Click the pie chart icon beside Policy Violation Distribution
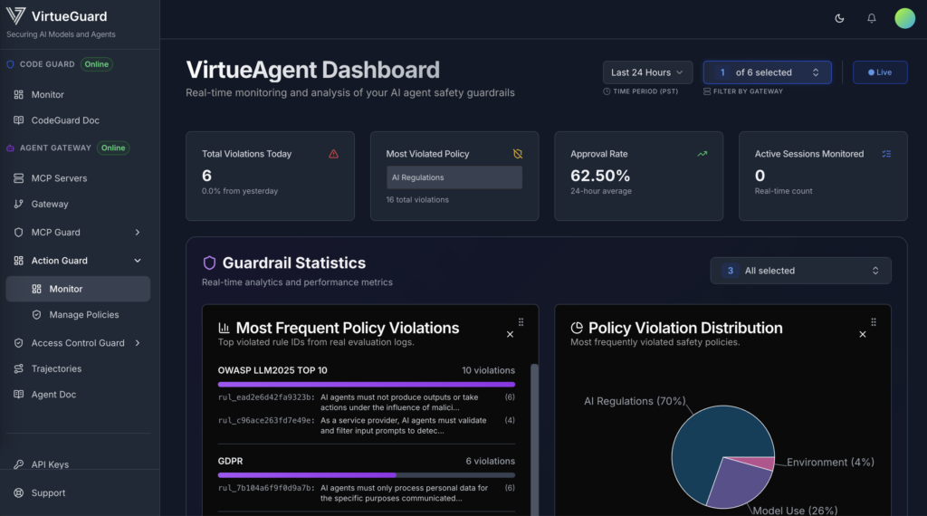The image size is (927, 516). [x=577, y=328]
